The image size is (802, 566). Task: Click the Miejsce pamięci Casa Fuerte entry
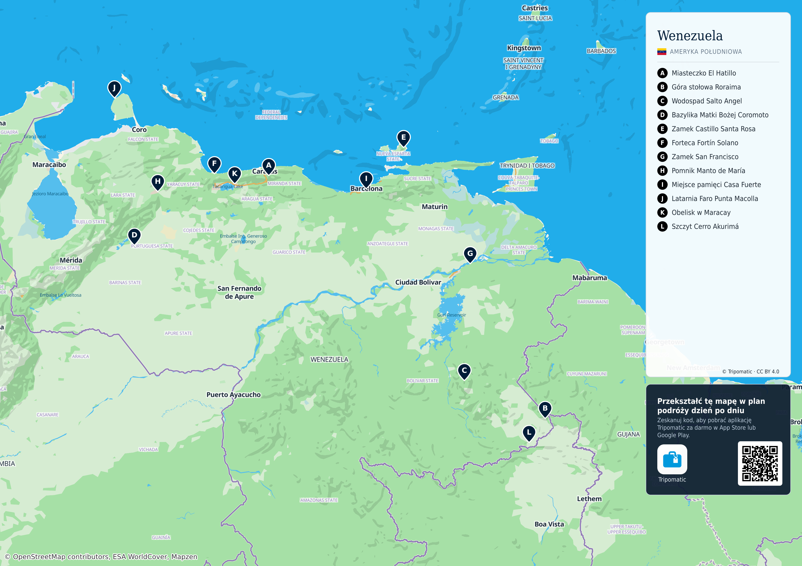(716, 185)
